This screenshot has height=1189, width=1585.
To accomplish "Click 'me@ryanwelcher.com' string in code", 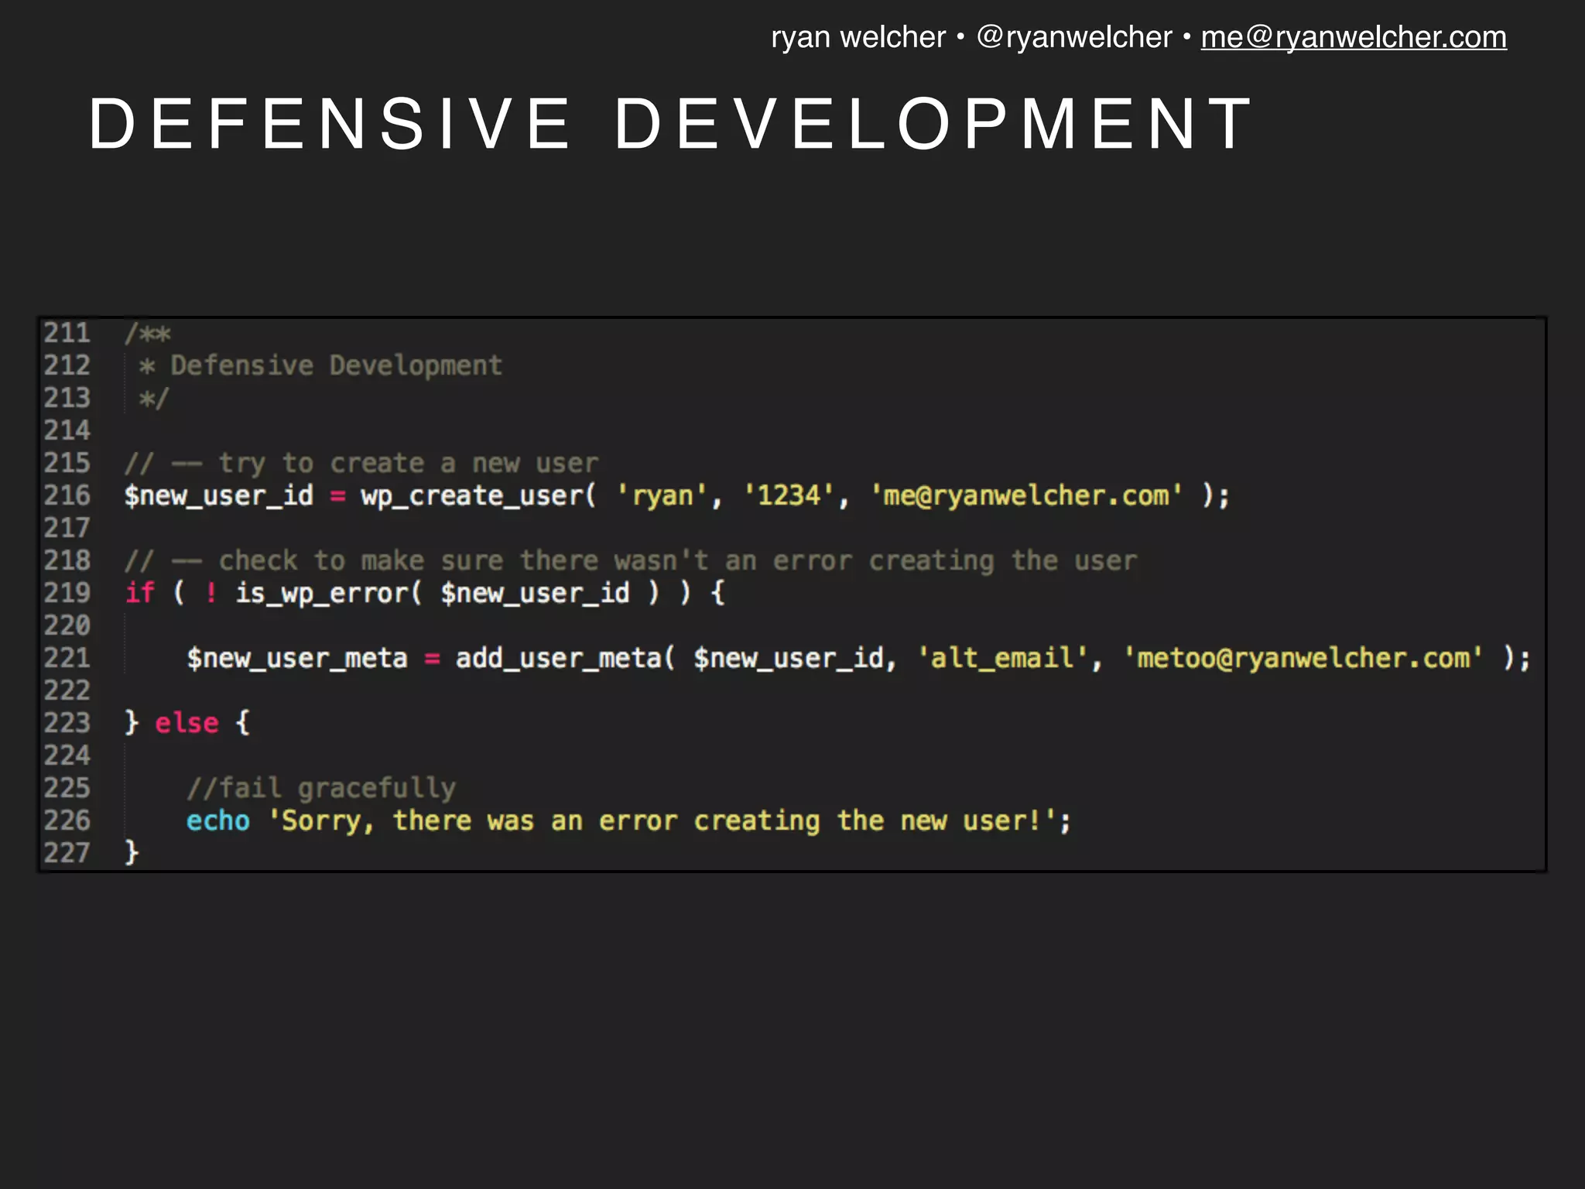I will 1026,495.
